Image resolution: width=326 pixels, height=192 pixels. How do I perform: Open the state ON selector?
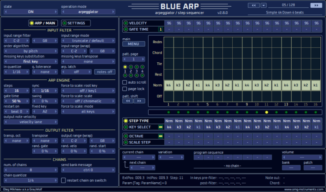coord(31,12)
